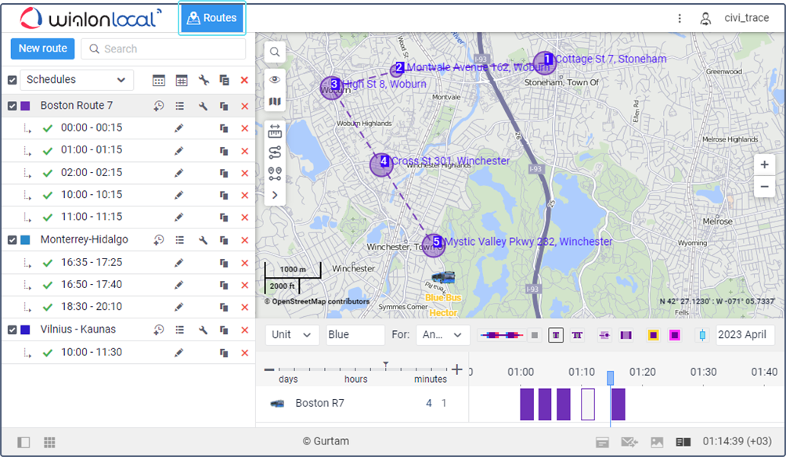Screen dimensions: 786x457
Task: Open the map layers source icon
Action: point(275,102)
